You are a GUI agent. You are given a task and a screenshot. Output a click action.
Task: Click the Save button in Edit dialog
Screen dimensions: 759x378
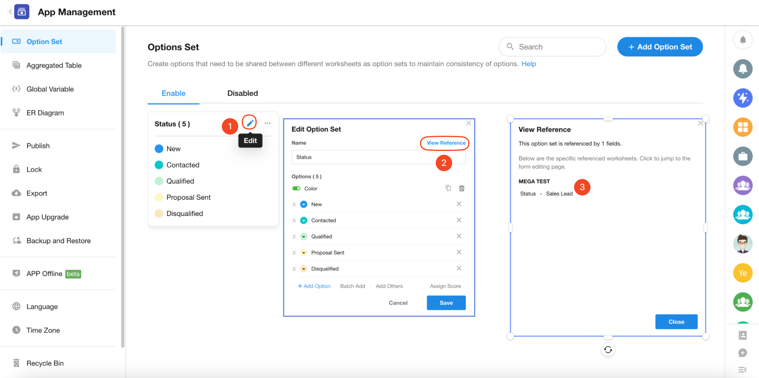(x=446, y=303)
